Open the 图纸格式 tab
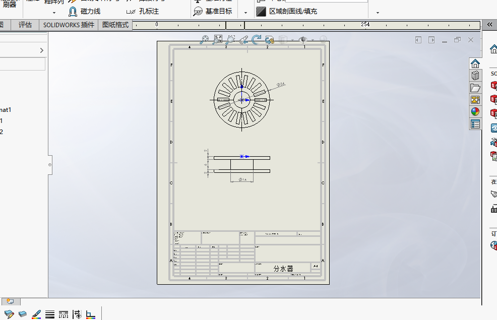This screenshot has height=320, width=497. (115, 25)
